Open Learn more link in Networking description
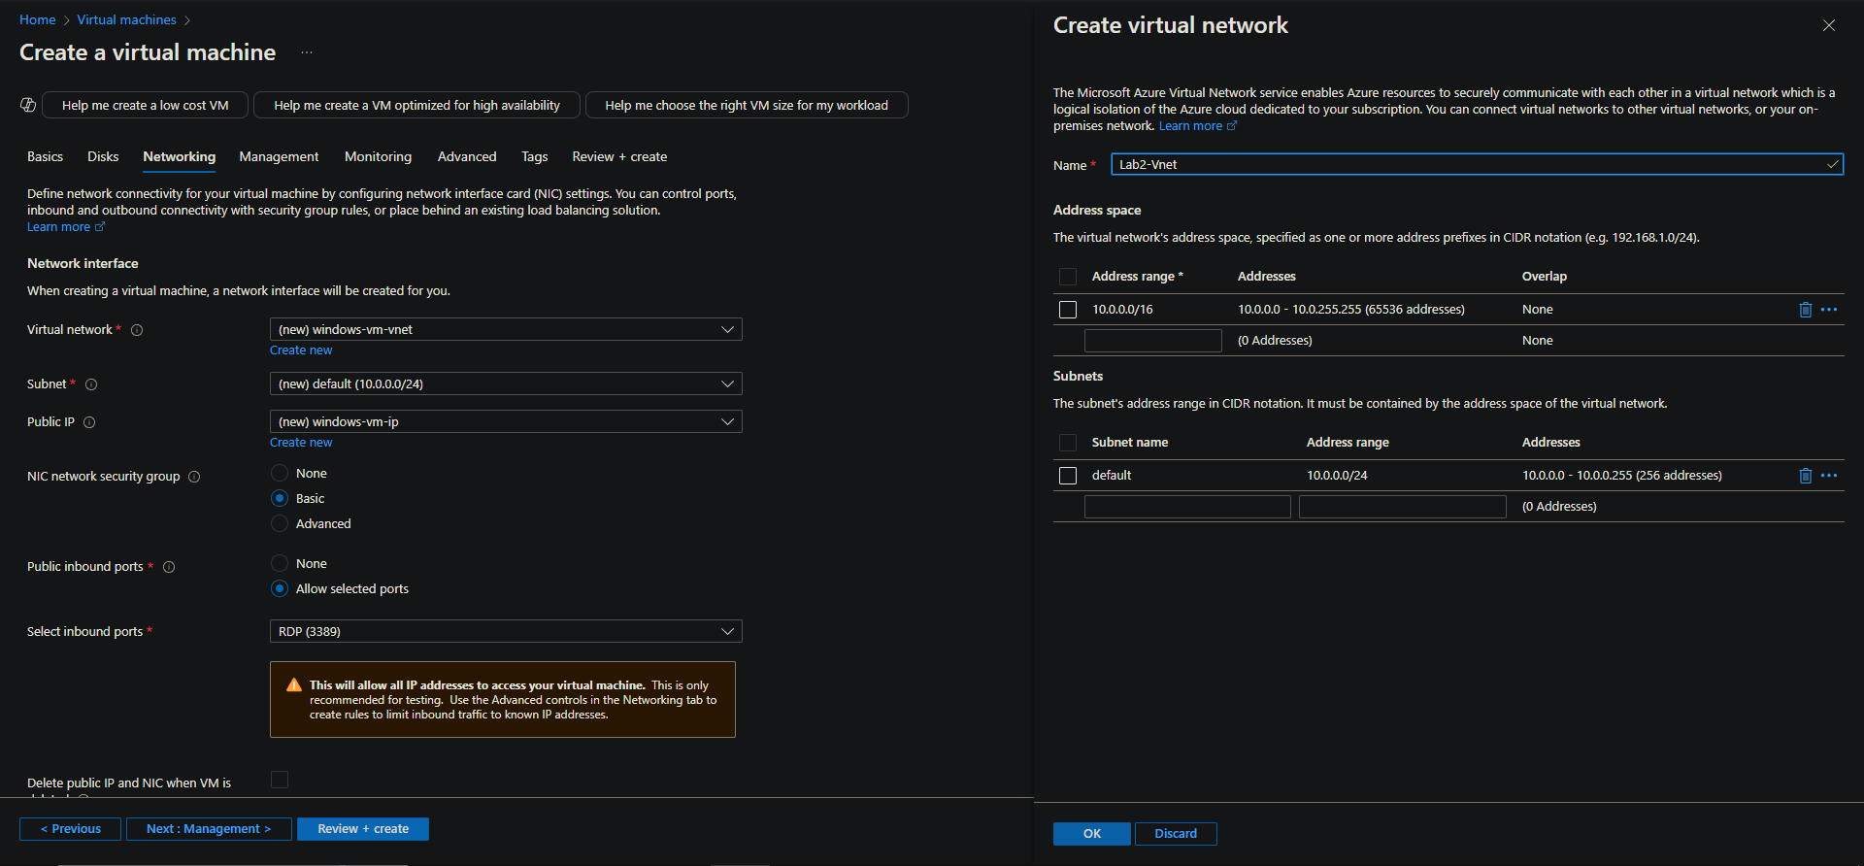This screenshot has height=866, width=1864. (65, 227)
